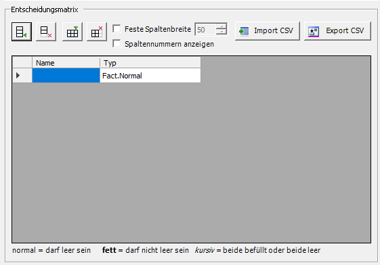Click the delete row icon button

pos(46,32)
